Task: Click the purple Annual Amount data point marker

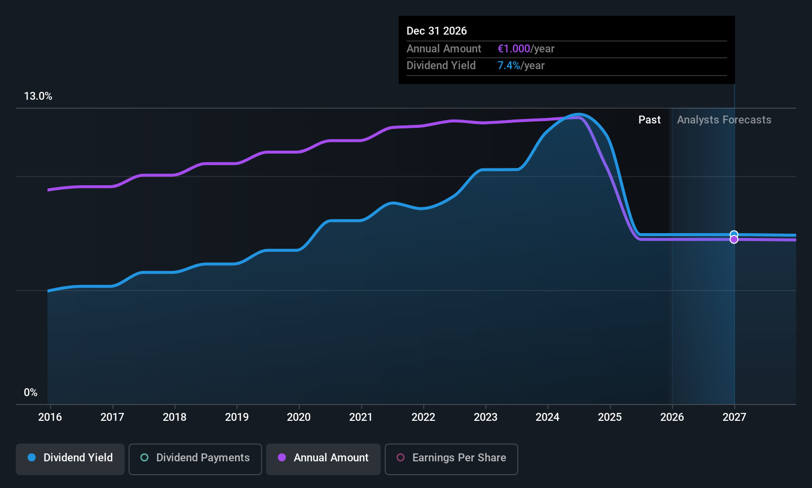Action: click(x=734, y=240)
